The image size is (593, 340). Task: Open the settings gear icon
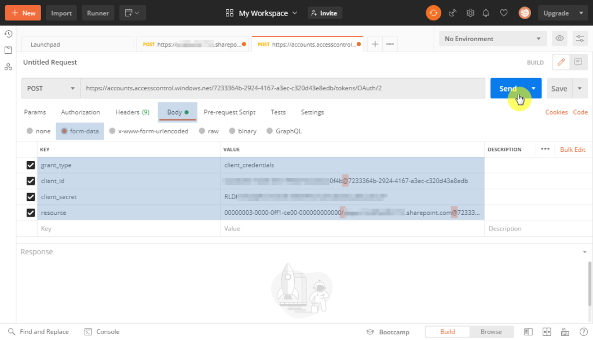[x=470, y=13]
